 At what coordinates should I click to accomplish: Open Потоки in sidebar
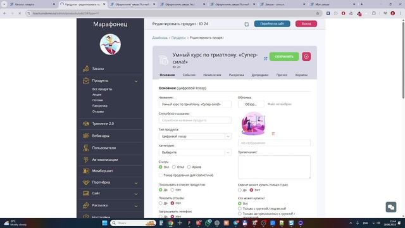pyautogui.click(x=97, y=100)
